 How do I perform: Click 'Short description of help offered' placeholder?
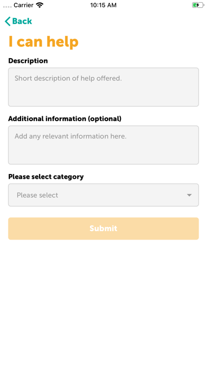click(68, 78)
